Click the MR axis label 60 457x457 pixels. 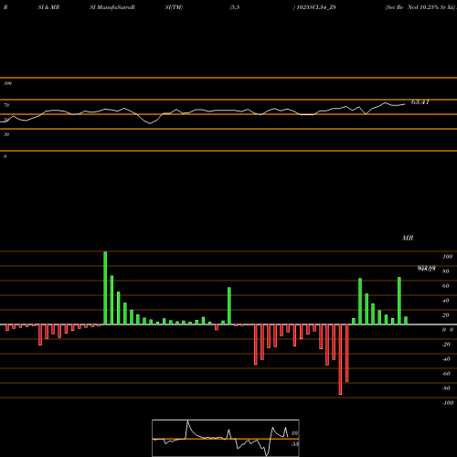(x=446, y=286)
